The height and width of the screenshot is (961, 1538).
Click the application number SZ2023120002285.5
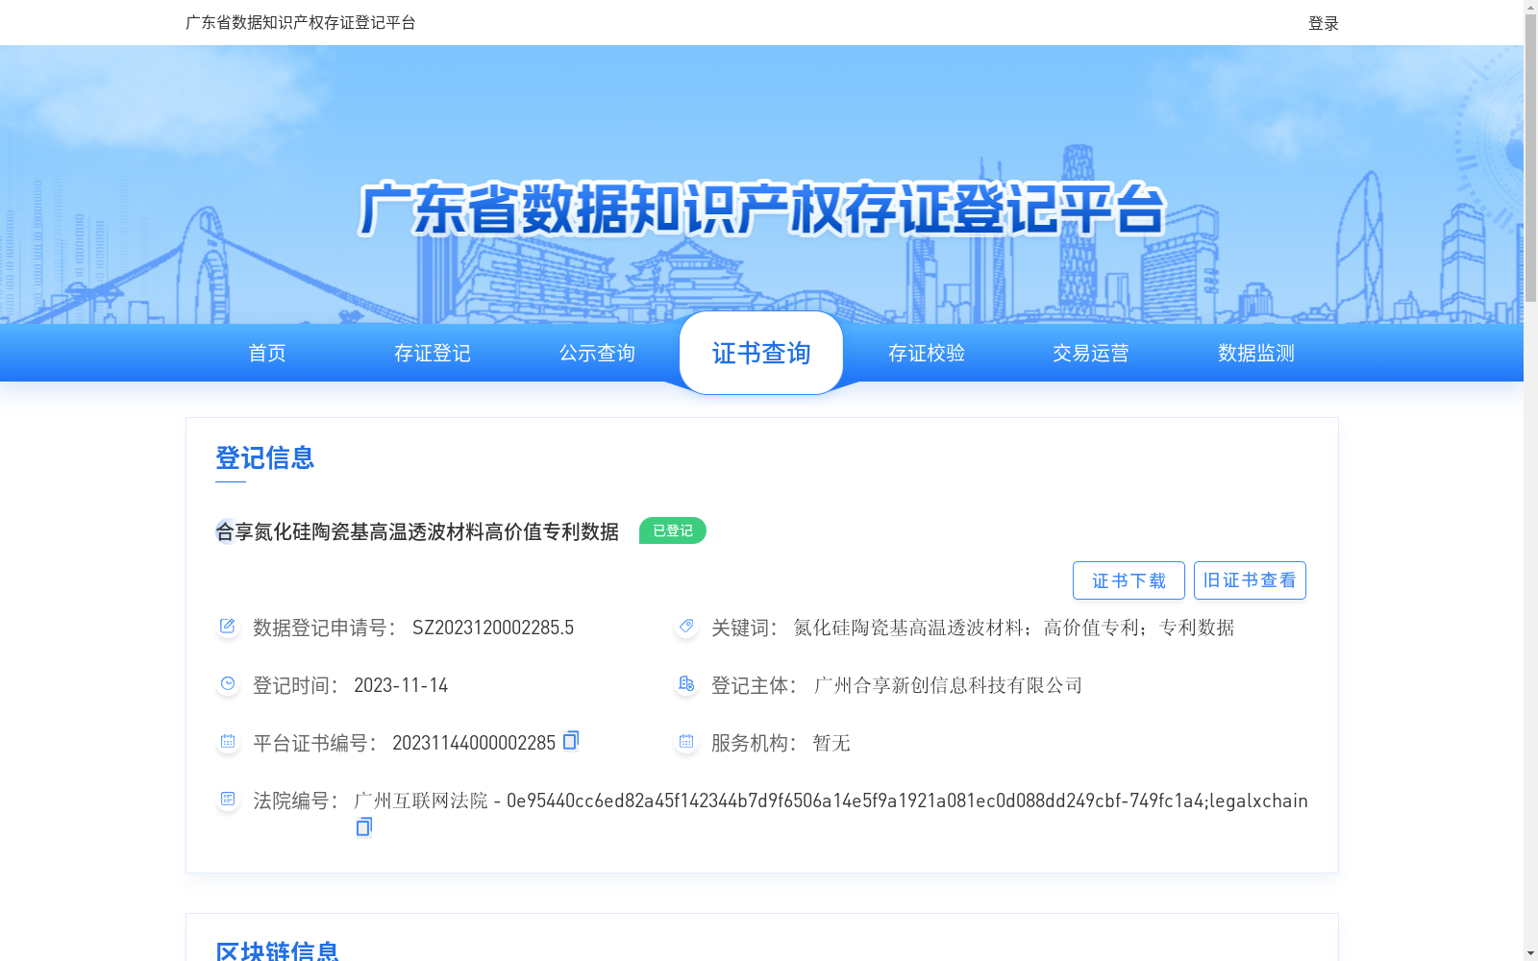pyautogui.click(x=493, y=628)
